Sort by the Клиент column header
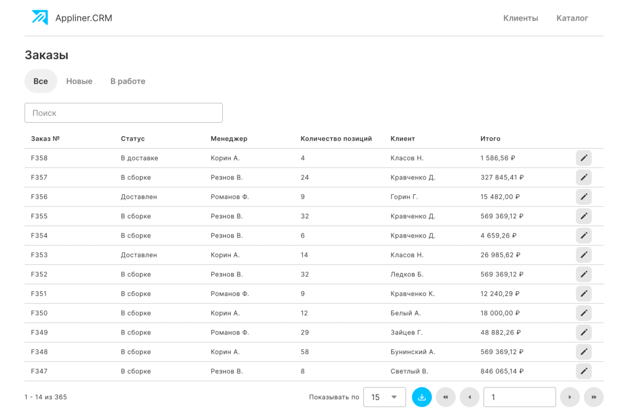The height and width of the screenshot is (418, 627). pos(403,138)
